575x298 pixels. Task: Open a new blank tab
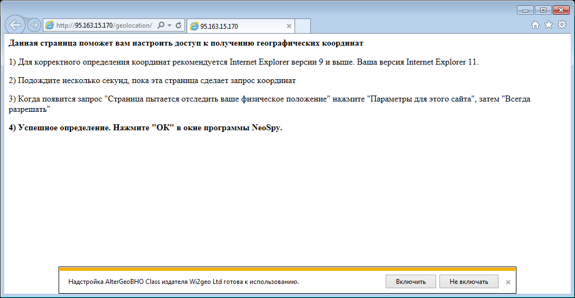(303, 26)
